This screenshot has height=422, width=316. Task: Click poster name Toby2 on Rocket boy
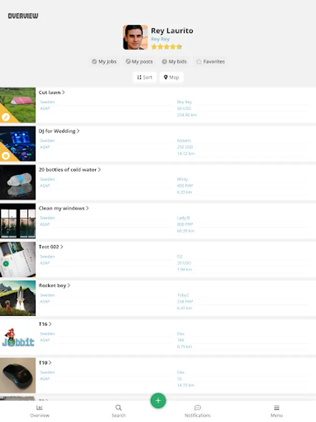[183, 295]
